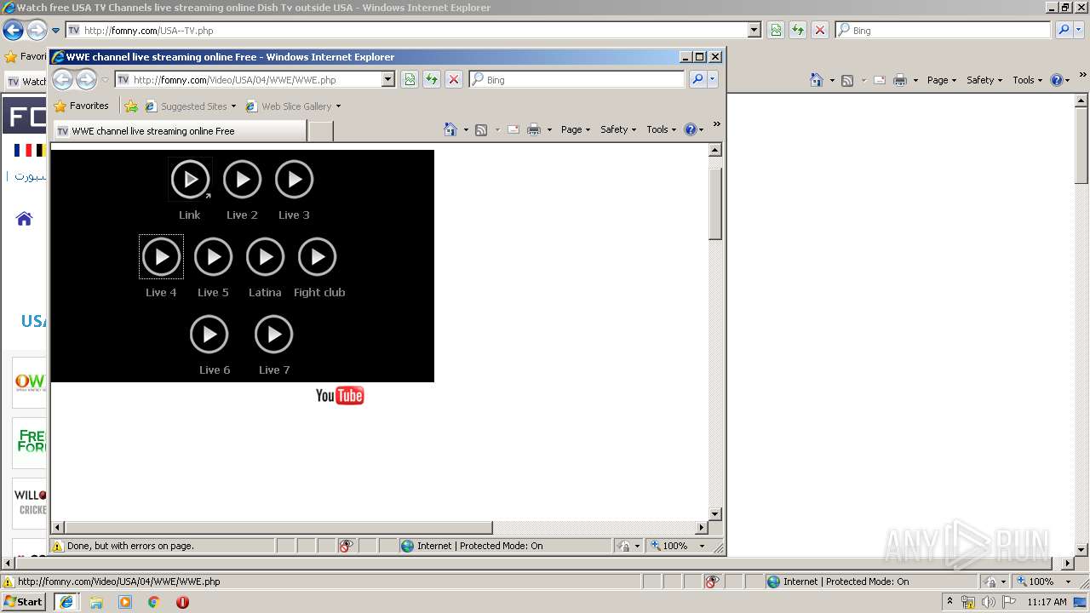Stop loading in main window

click(820, 30)
